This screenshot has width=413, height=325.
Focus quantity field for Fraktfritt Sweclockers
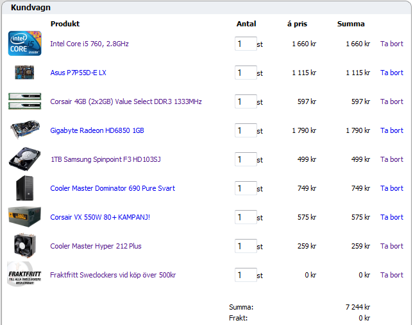[246, 275]
